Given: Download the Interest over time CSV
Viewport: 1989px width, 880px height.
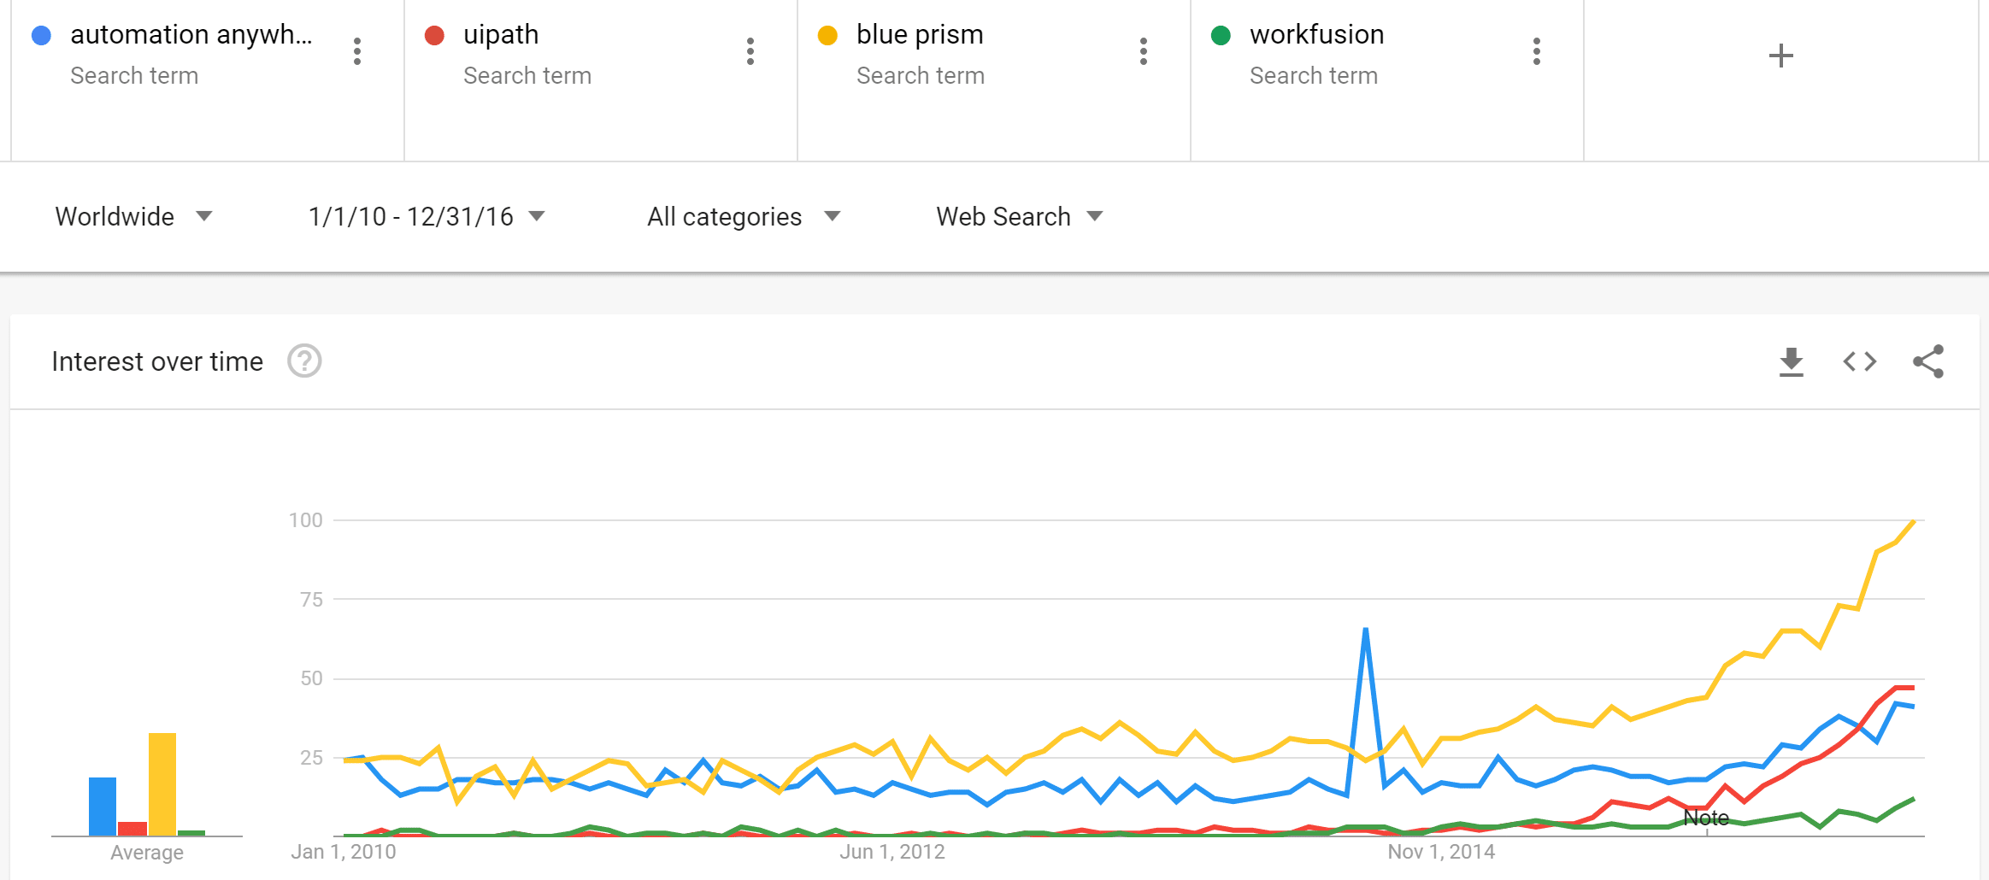Looking at the screenshot, I should click(x=1792, y=361).
